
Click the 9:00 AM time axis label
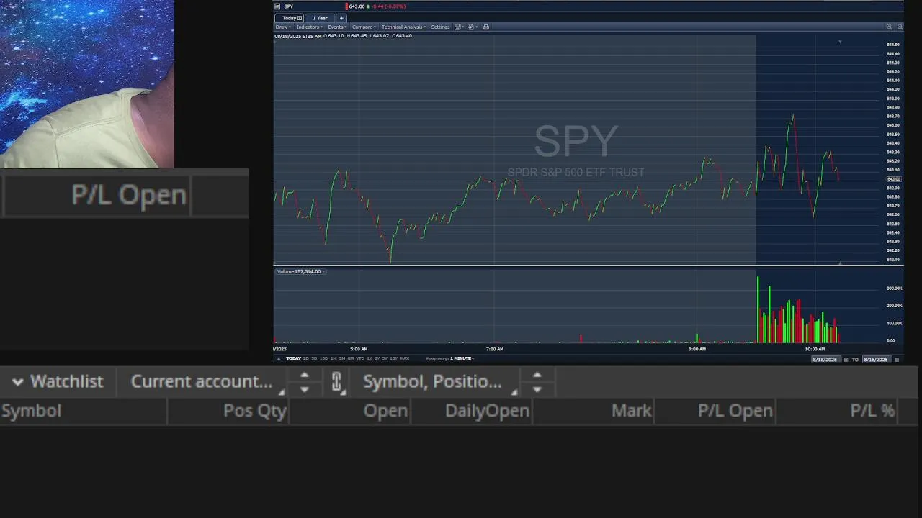click(x=697, y=349)
